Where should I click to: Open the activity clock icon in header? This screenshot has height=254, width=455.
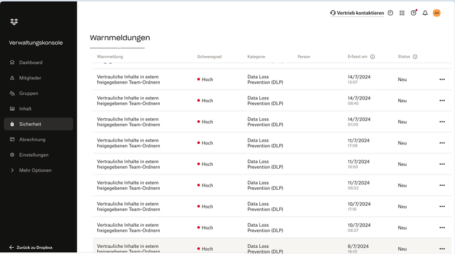(390, 13)
